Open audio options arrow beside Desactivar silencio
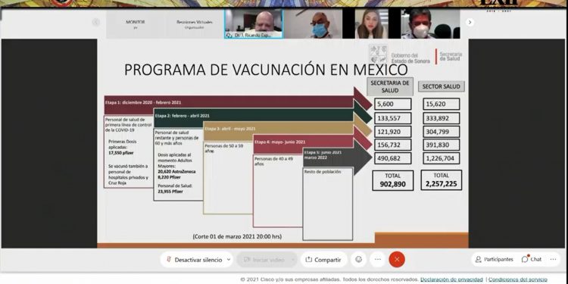Screen dimensions: 568x284 click(x=229, y=260)
